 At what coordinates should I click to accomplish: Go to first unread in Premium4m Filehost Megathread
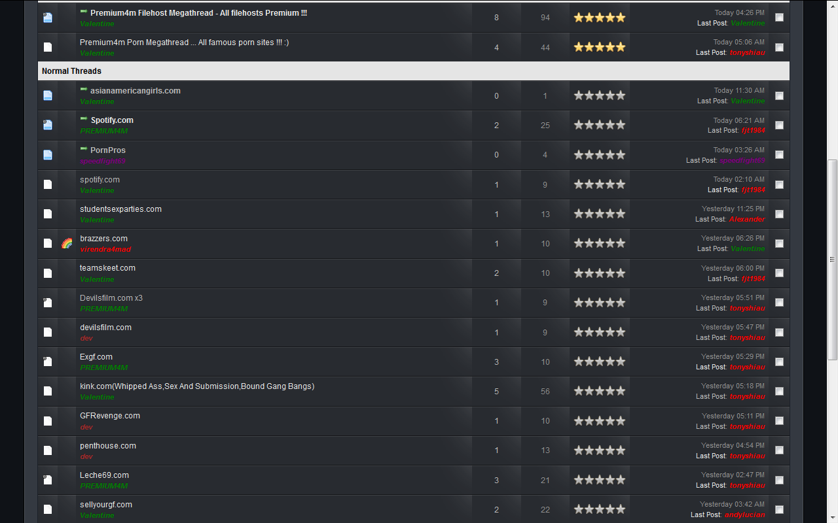click(84, 12)
